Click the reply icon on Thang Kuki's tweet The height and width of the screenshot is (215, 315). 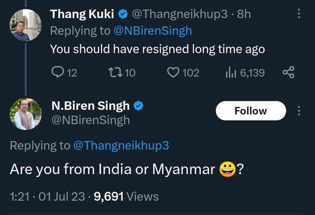tap(57, 73)
